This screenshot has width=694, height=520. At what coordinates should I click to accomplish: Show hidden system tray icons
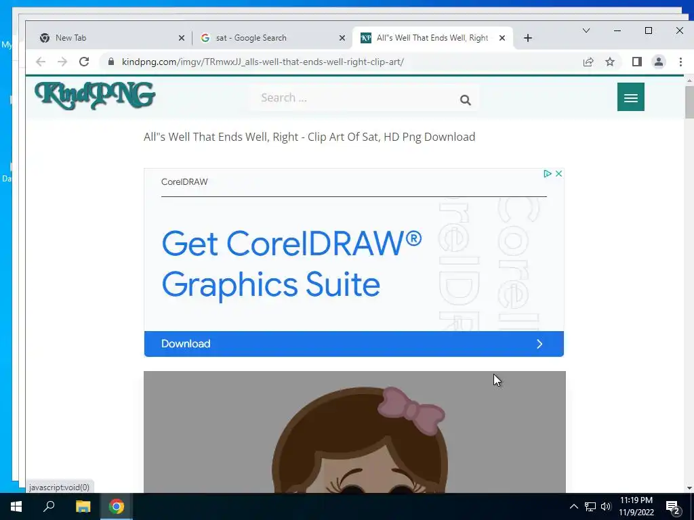[573, 506]
